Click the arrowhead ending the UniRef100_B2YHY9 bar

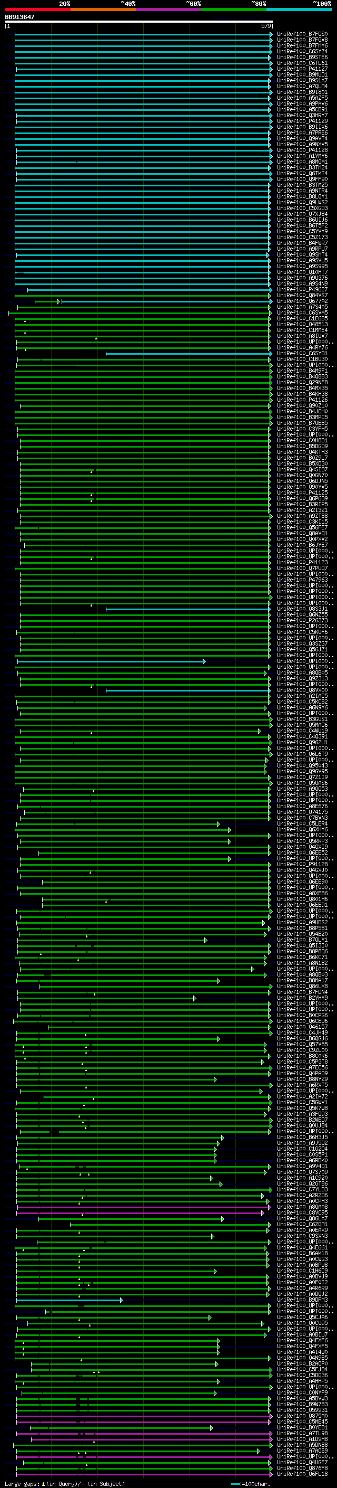pos(195,998)
